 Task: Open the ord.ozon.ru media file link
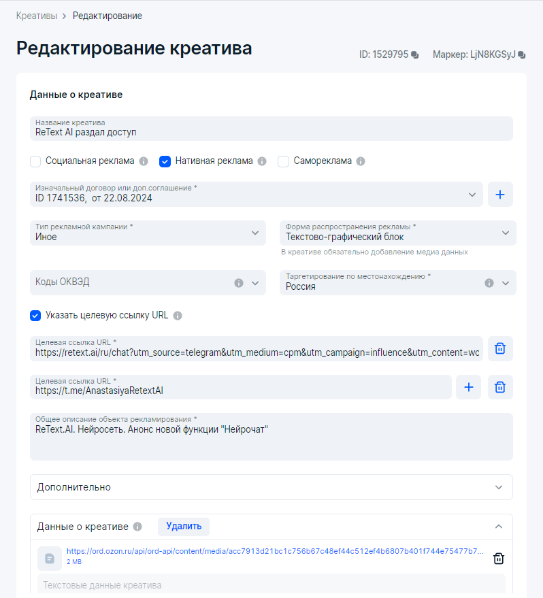[275, 551]
